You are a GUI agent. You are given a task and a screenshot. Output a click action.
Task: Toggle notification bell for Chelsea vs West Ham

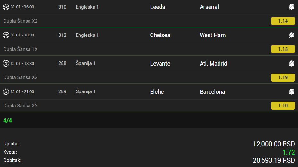[x=291, y=35]
